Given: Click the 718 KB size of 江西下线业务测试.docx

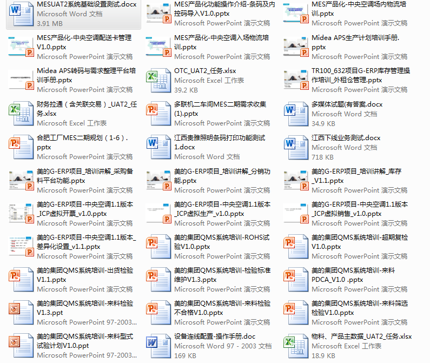Looking at the screenshot, I should pyautogui.click(x=322, y=157).
